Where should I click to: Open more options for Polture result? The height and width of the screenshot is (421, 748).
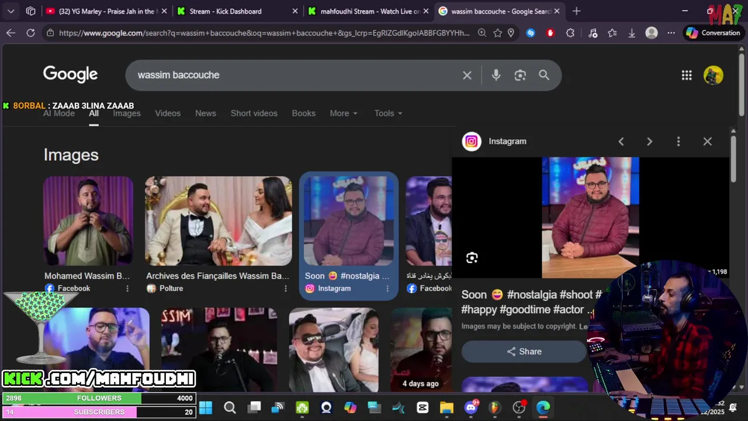(286, 288)
